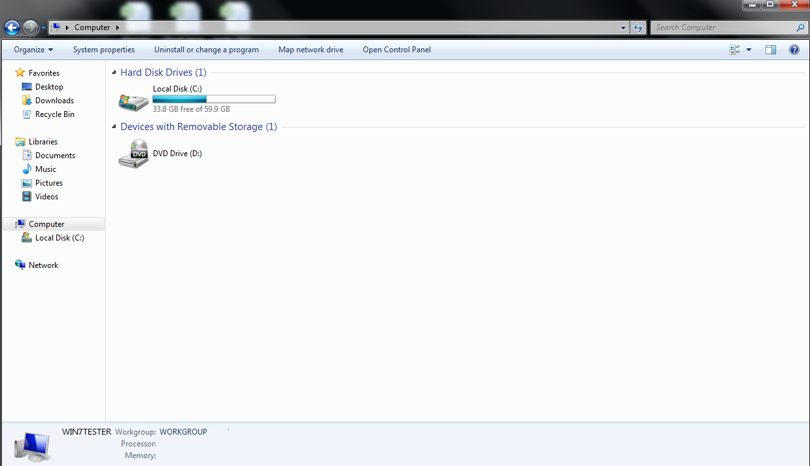This screenshot has width=810, height=466.
Task: Open the Videos library
Action: tap(46, 197)
